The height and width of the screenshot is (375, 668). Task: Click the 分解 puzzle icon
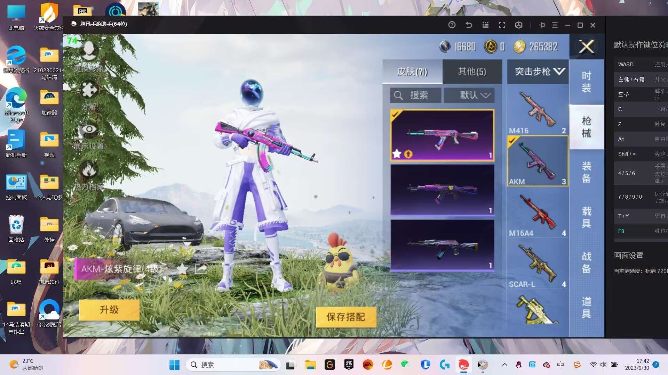point(89,90)
